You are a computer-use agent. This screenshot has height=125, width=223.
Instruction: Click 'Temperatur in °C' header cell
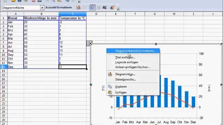click(72, 18)
